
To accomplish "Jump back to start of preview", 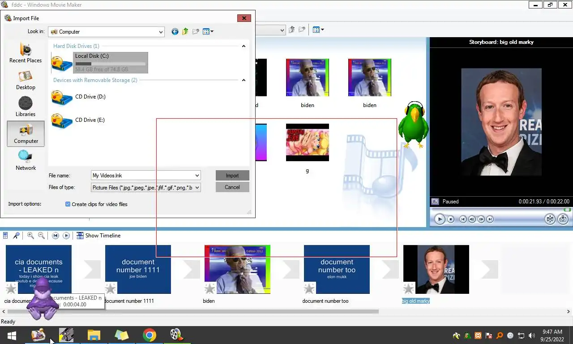I will (463, 219).
